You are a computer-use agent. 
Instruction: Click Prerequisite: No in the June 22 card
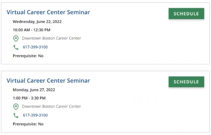pyautogui.click(x=28, y=56)
